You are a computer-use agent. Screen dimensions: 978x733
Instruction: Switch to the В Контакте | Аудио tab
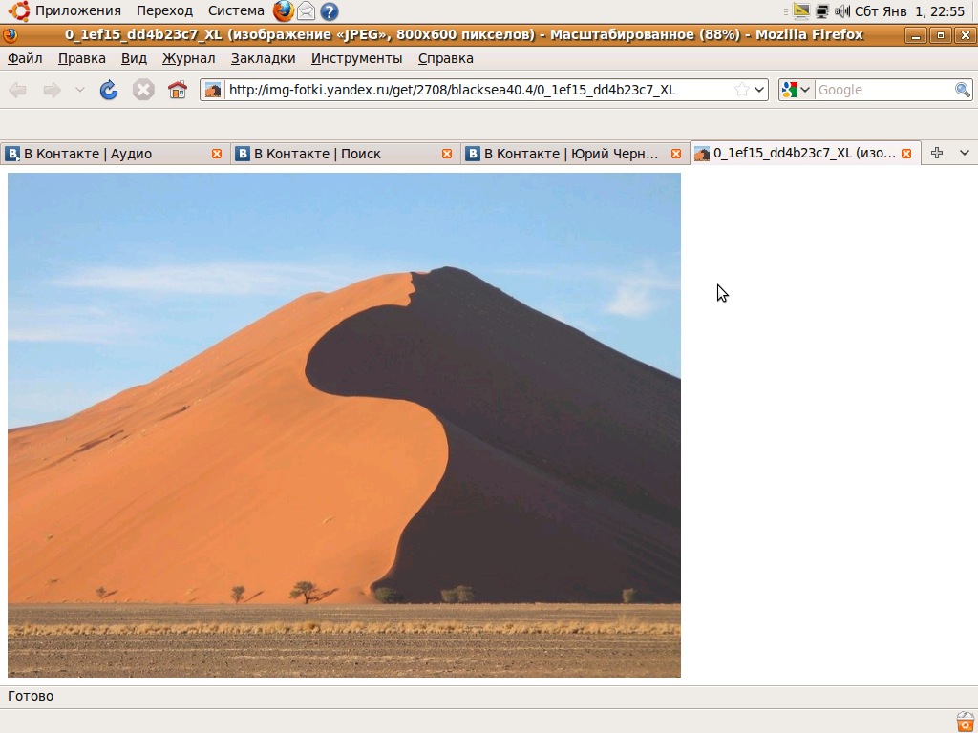(105, 154)
